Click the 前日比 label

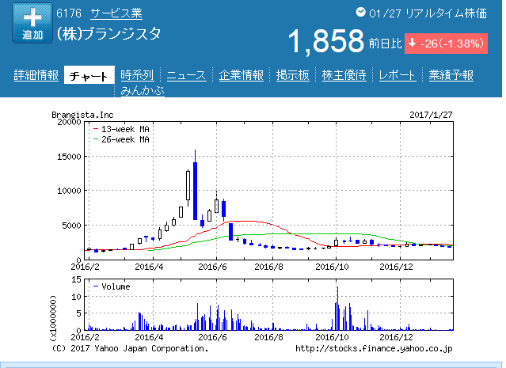click(386, 44)
